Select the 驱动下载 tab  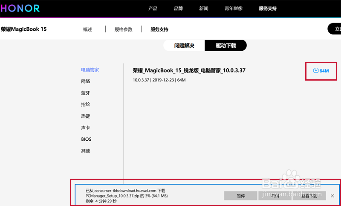tap(226, 46)
